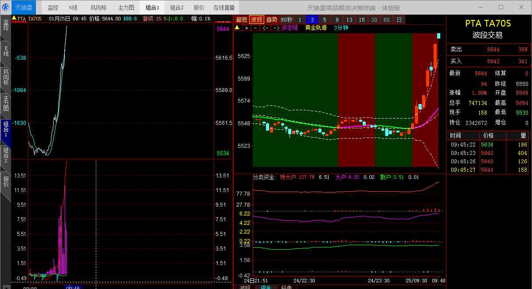Choose the 1 minute period
This screenshot has height=289, width=532.
(300, 19)
